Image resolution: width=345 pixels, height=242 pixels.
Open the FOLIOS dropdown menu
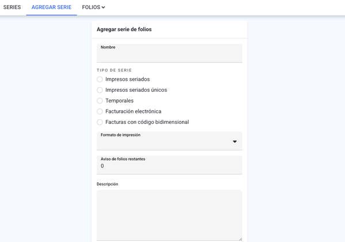pyautogui.click(x=93, y=7)
